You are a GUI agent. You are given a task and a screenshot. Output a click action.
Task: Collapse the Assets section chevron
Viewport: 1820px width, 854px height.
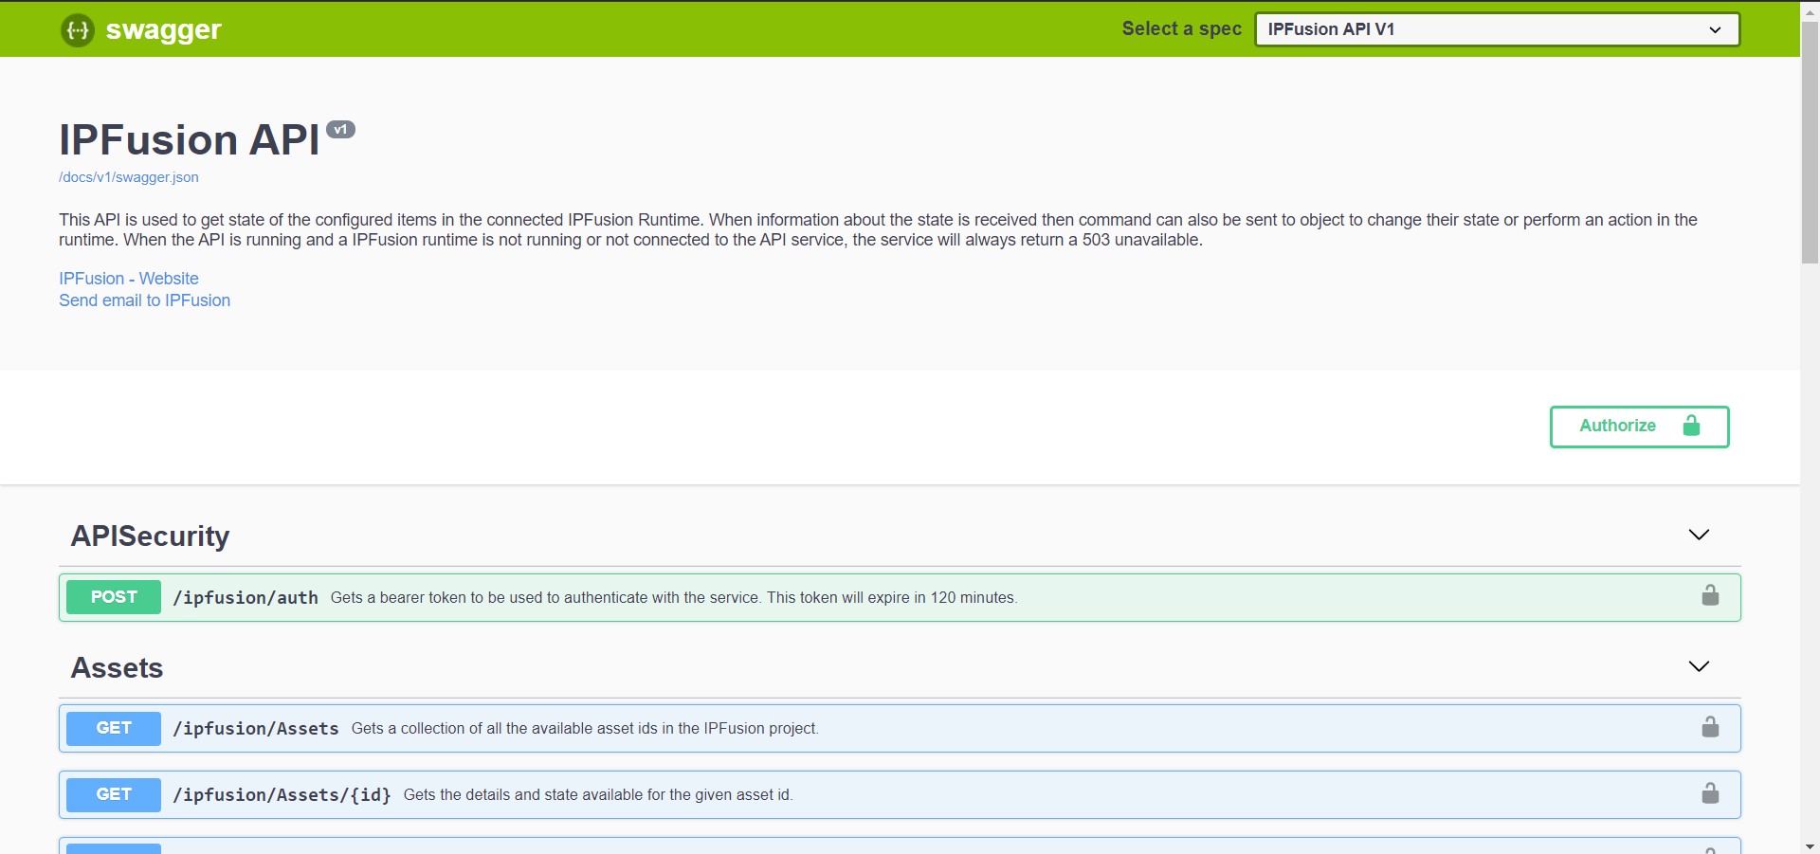1699,667
